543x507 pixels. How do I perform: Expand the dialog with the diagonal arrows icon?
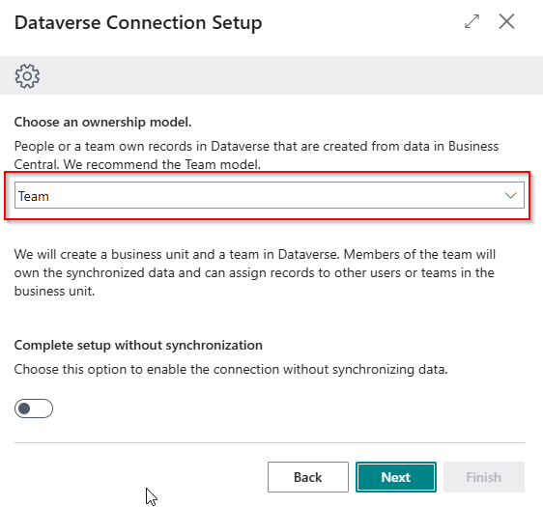(472, 21)
